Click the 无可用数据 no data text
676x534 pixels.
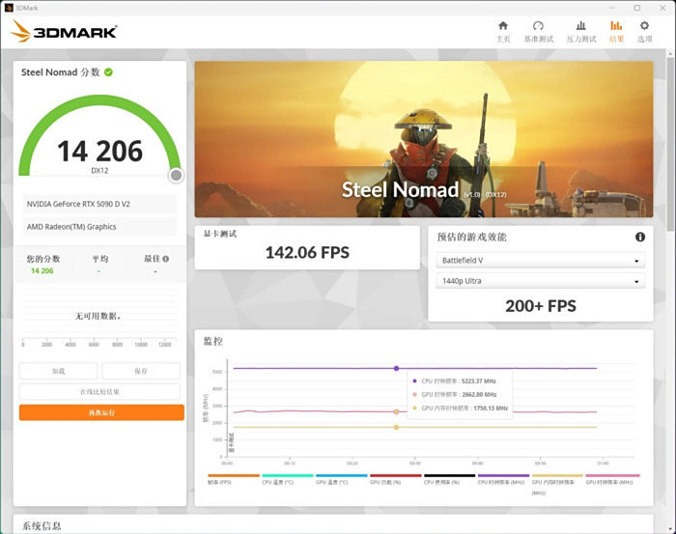[99, 316]
